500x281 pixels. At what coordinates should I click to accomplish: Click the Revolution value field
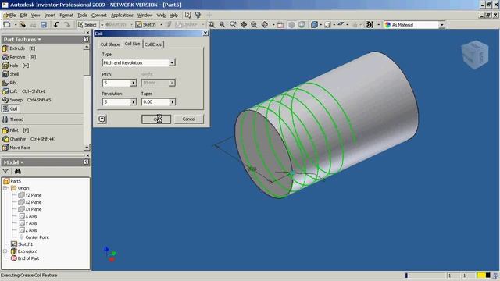[116, 102]
